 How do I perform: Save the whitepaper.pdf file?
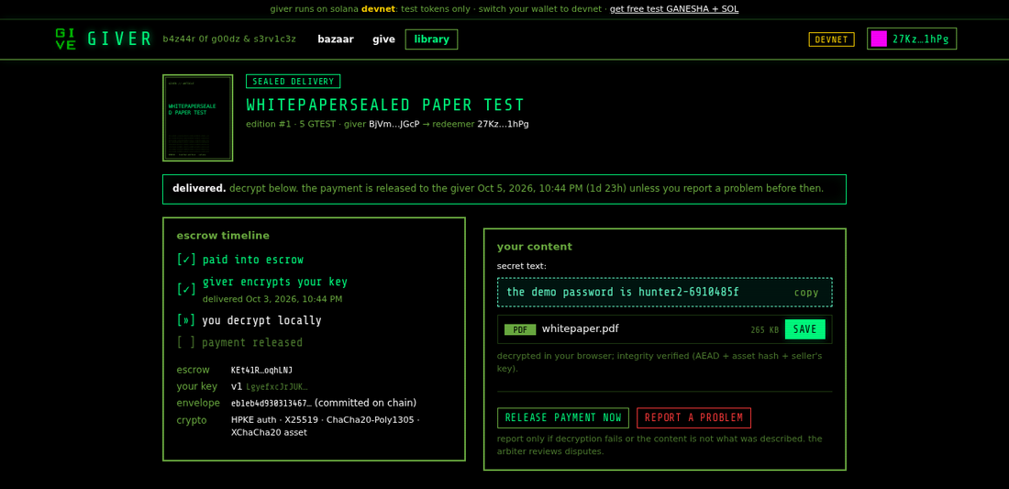coord(805,329)
